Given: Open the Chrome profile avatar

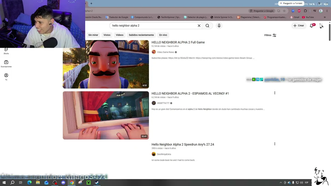Looking at the screenshot, I should click(321, 11).
